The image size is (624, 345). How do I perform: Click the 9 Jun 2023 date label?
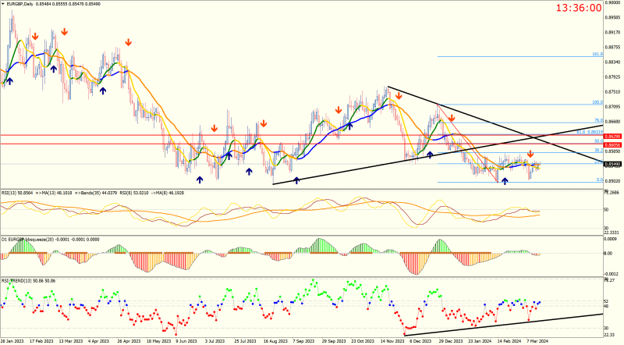[x=186, y=341]
